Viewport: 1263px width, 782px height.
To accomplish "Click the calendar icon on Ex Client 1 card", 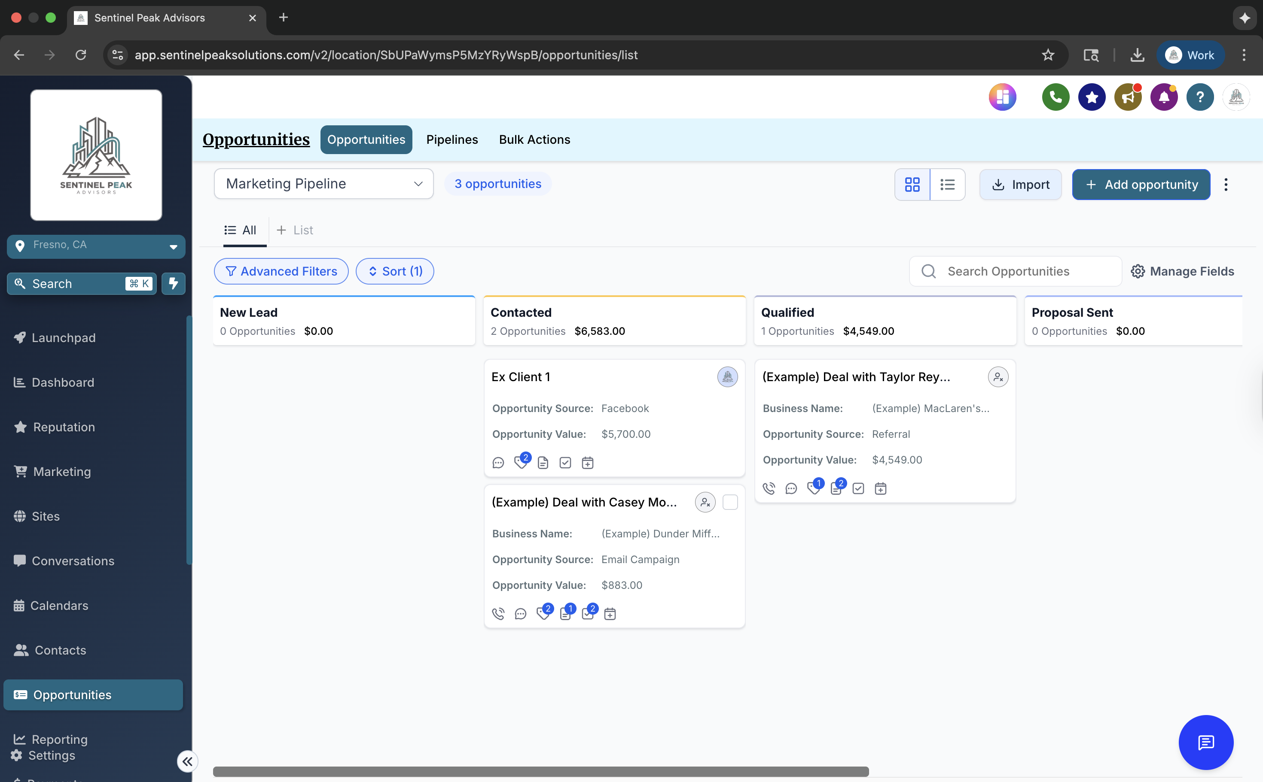I will pos(588,462).
